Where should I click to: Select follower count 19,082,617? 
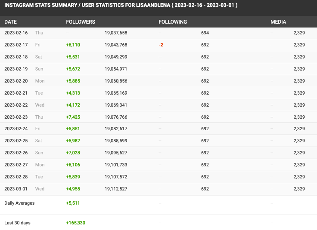[x=116, y=129]
